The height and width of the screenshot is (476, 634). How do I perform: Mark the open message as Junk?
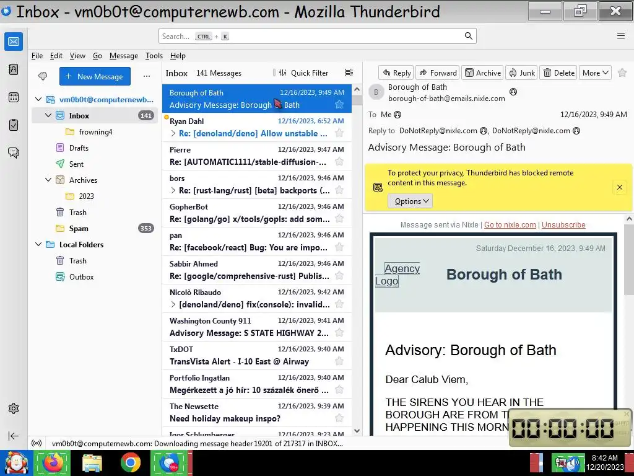tap(521, 73)
